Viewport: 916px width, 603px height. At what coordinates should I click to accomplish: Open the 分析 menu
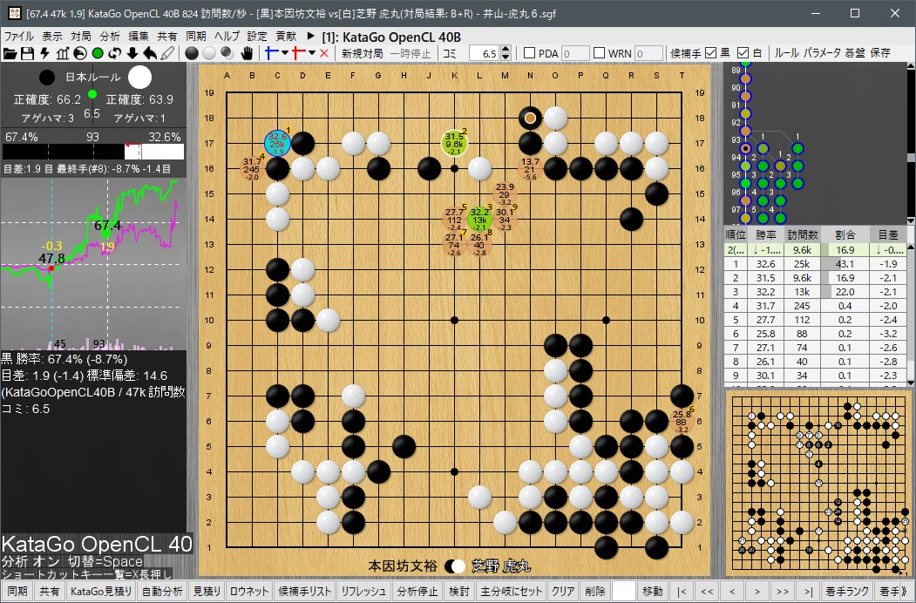(x=110, y=37)
